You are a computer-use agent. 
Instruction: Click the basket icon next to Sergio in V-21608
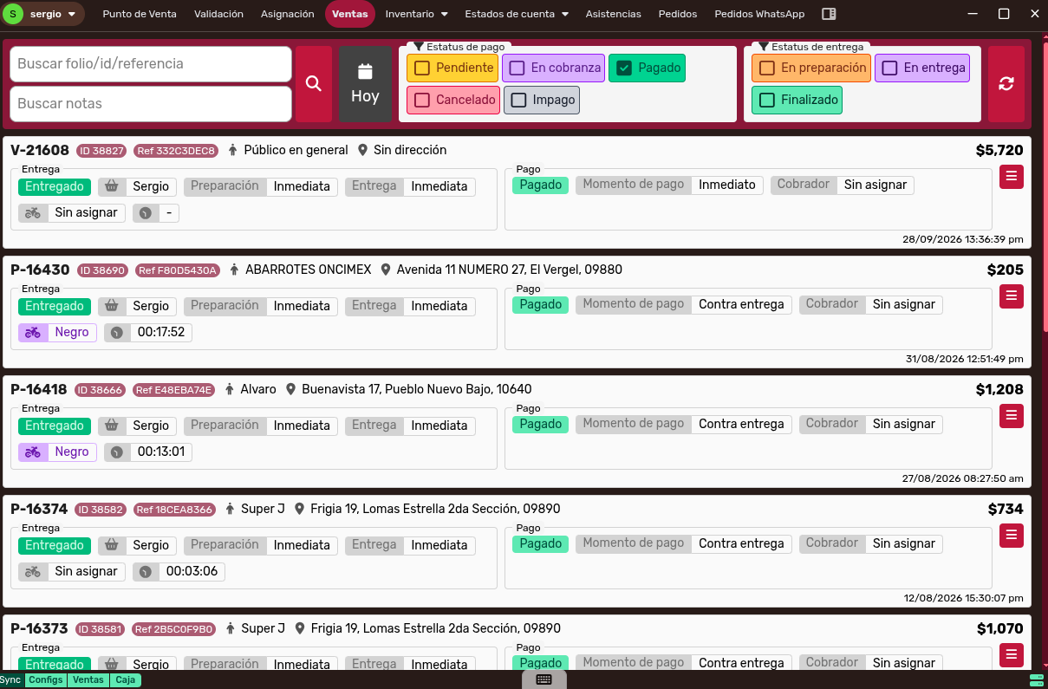(112, 186)
